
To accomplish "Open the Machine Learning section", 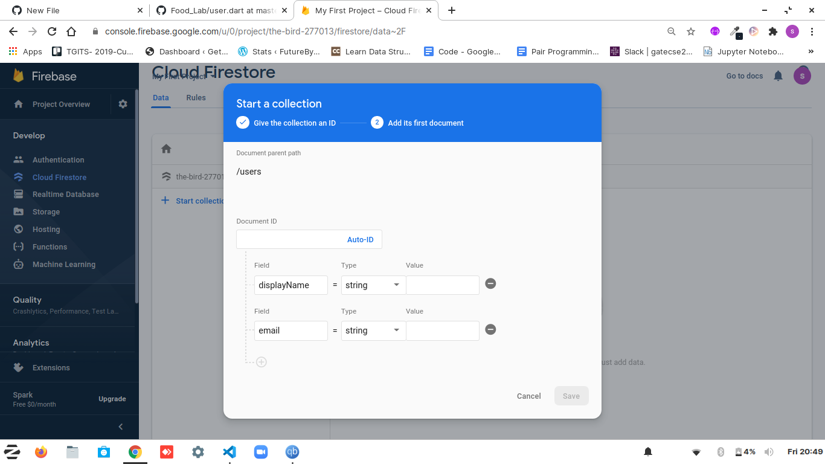I will pos(63,265).
